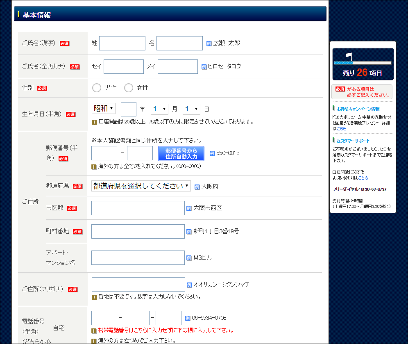The width and height of the screenshot is (408, 344).
Task: Click the 例 icon beside オオサカシニシクシンマチ
Action: 189,285
